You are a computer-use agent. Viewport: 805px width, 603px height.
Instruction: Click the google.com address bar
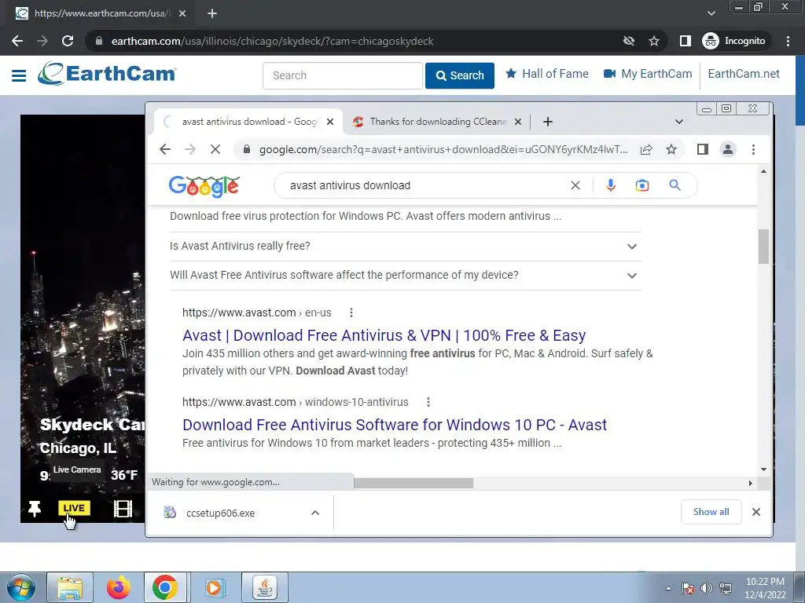coord(443,149)
